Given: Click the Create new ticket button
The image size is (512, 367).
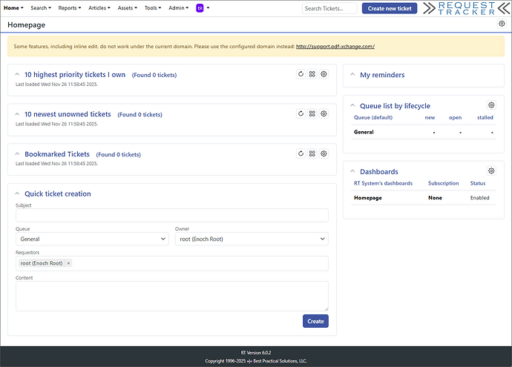Looking at the screenshot, I should [389, 8].
